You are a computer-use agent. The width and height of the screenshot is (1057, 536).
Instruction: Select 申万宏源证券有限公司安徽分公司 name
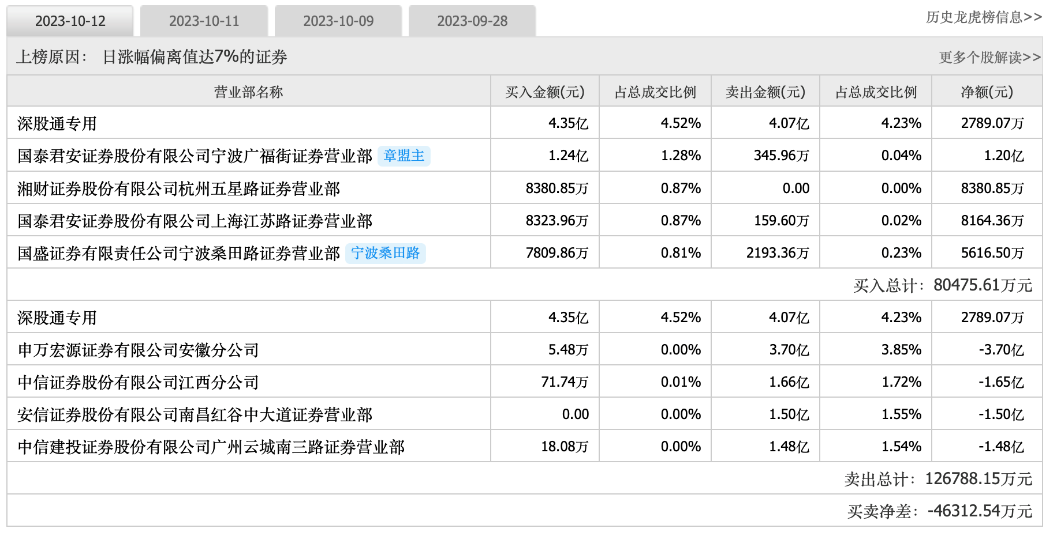[139, 350]
